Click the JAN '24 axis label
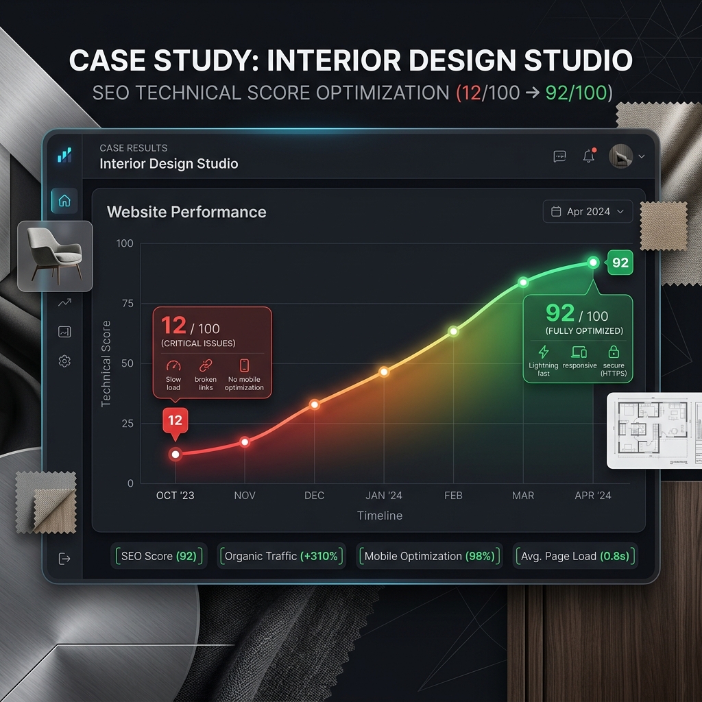The image size is (702, 702). [x=384, y=496]
